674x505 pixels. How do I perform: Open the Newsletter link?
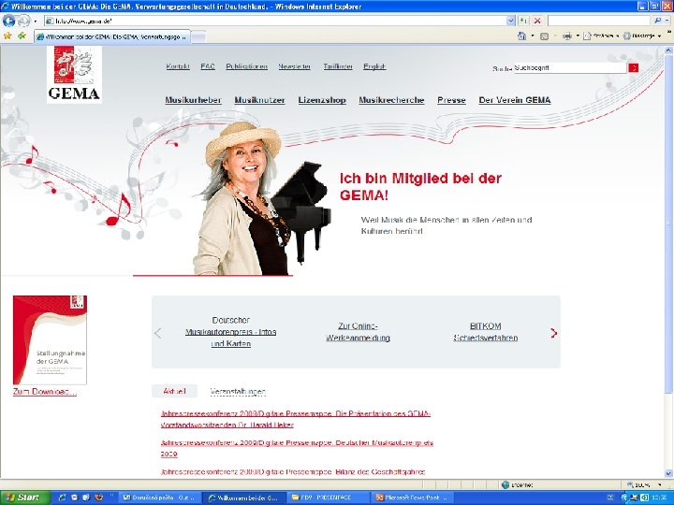[295, 66]
